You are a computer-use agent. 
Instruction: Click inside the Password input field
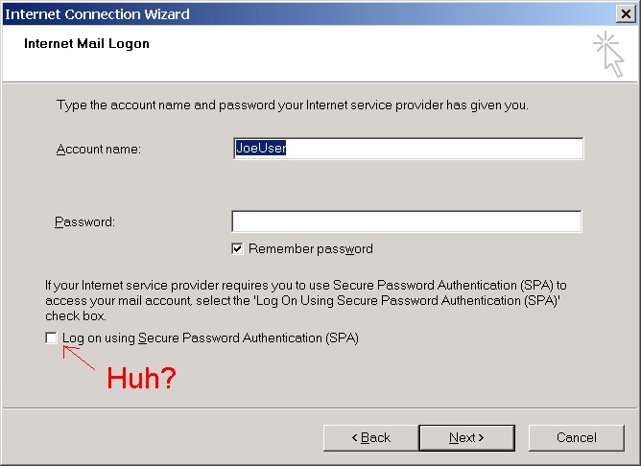406,221
